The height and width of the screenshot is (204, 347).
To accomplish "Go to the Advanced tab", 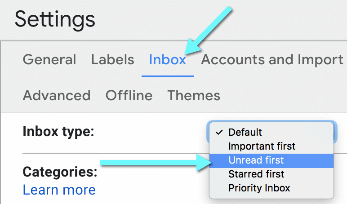I will (x=57, y=95).
